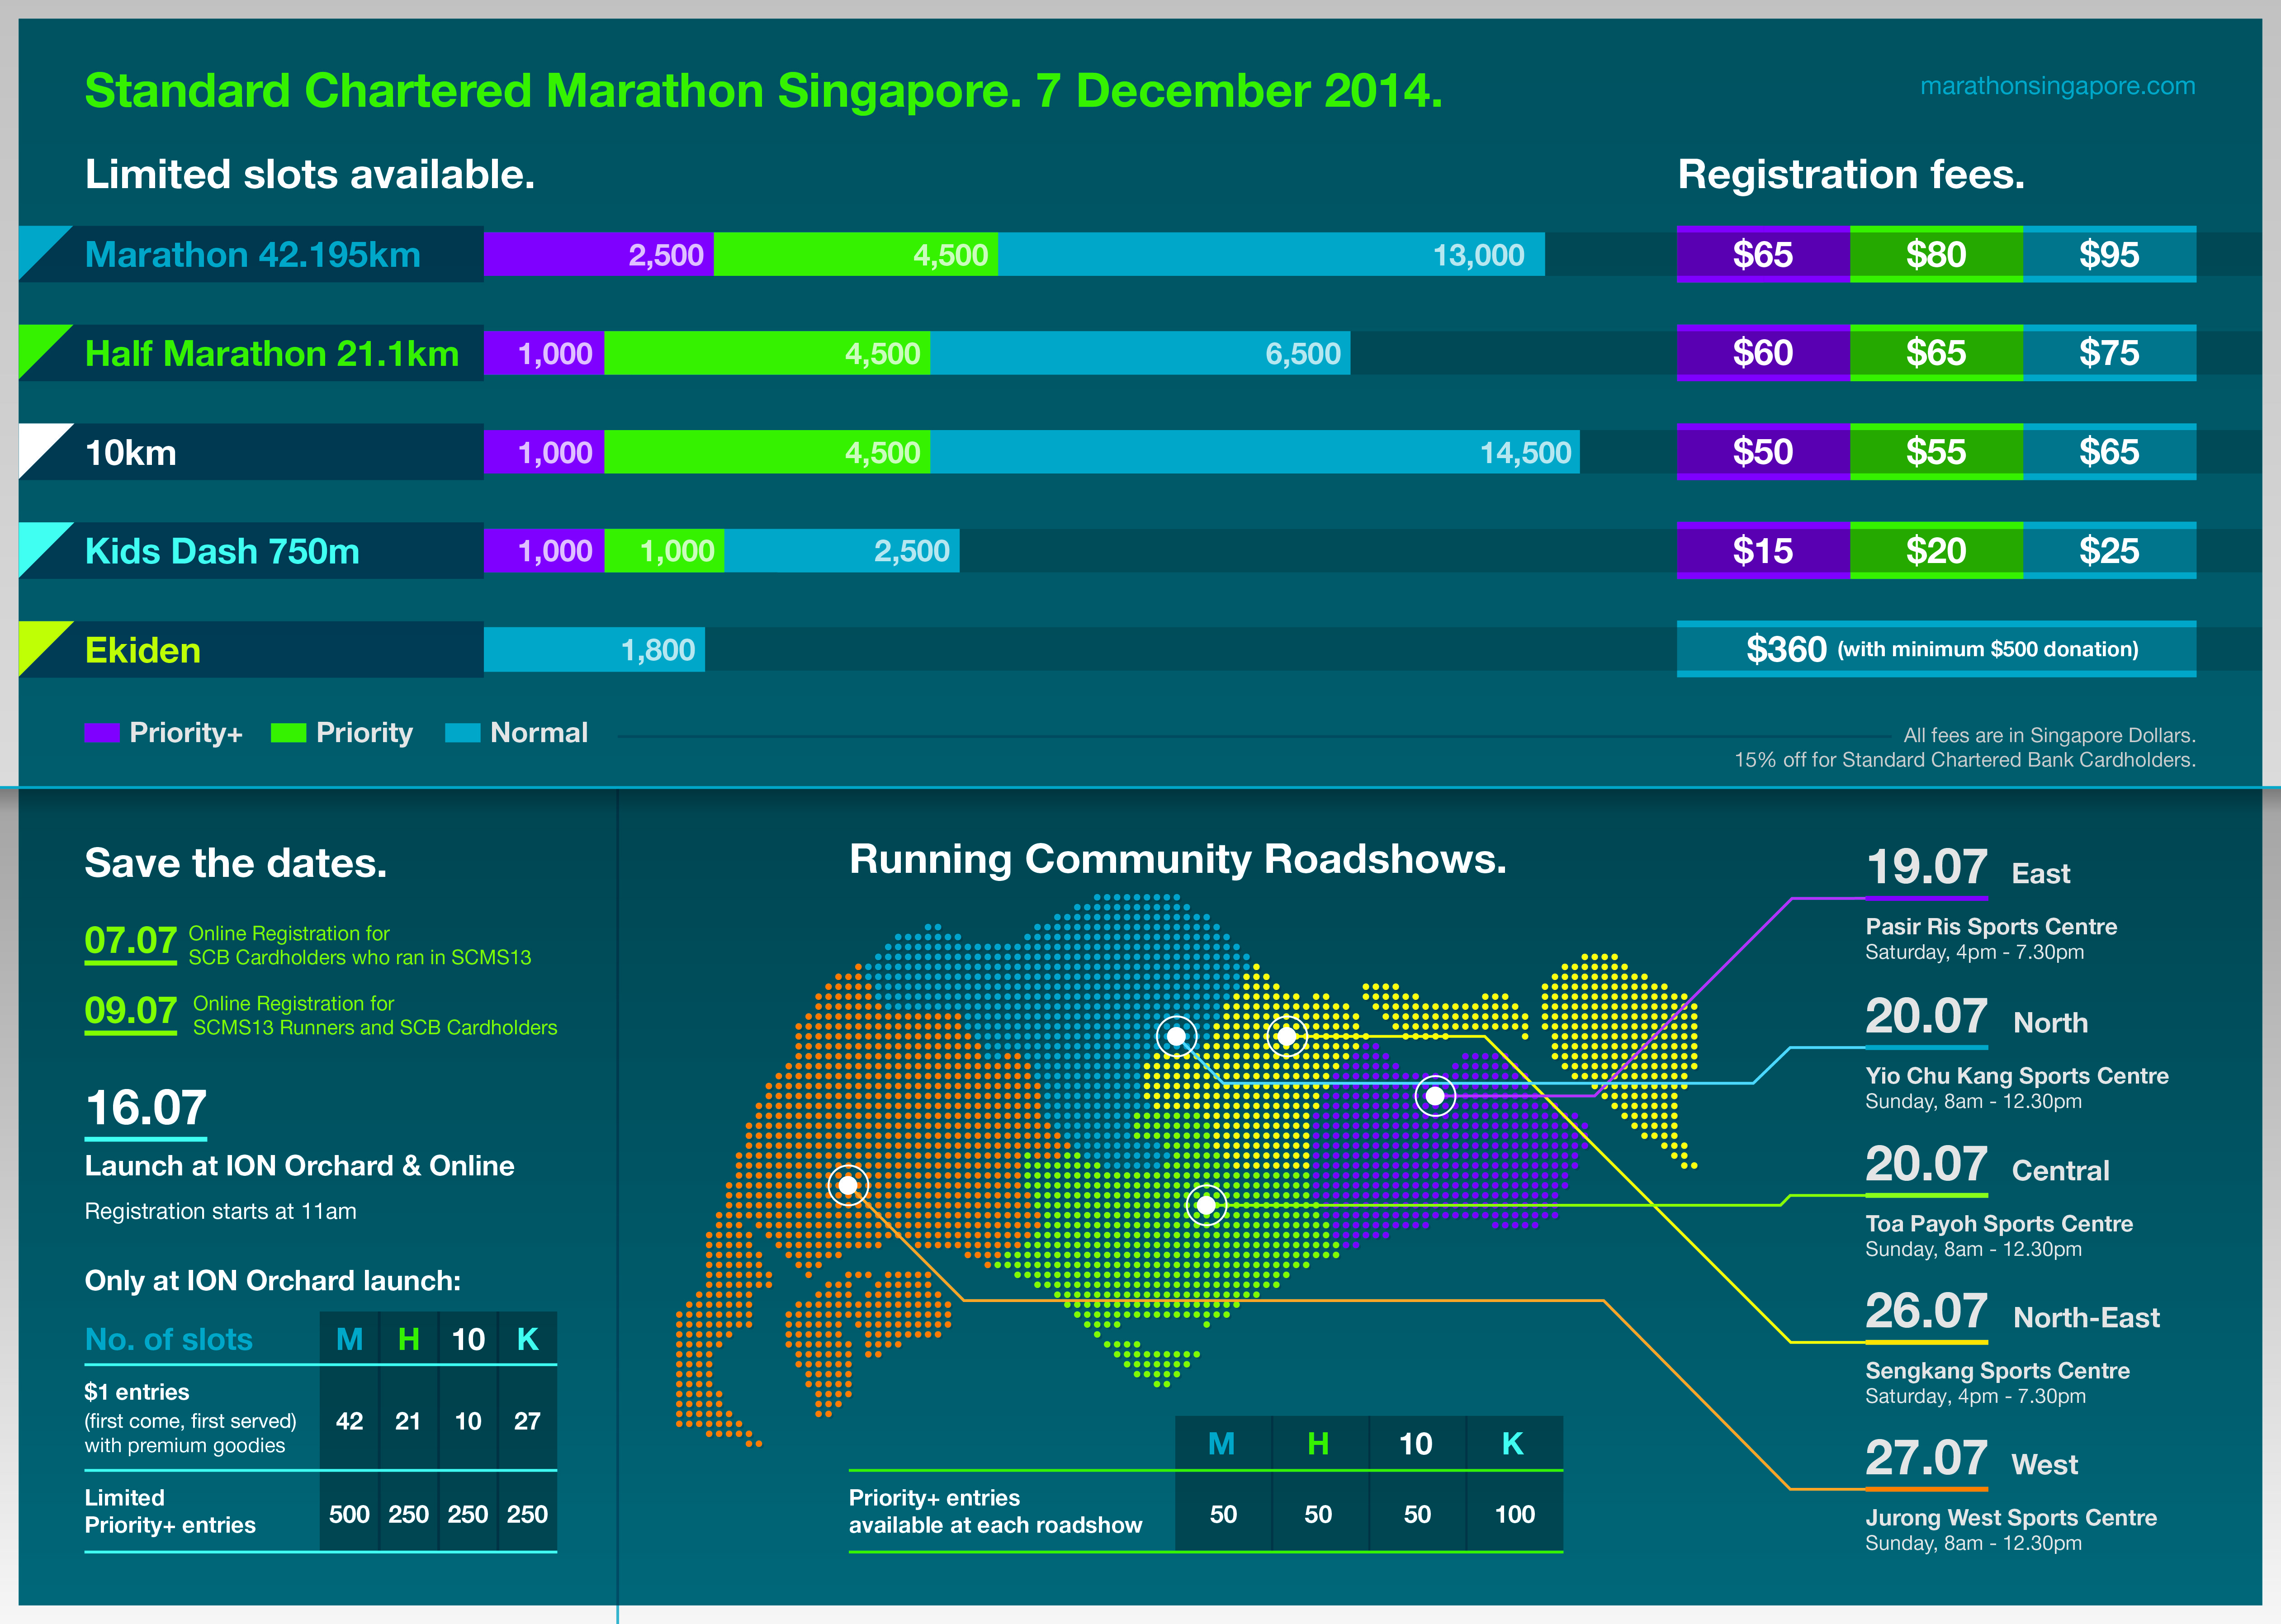Click the East map marker on purple region

(1435, 1096)
